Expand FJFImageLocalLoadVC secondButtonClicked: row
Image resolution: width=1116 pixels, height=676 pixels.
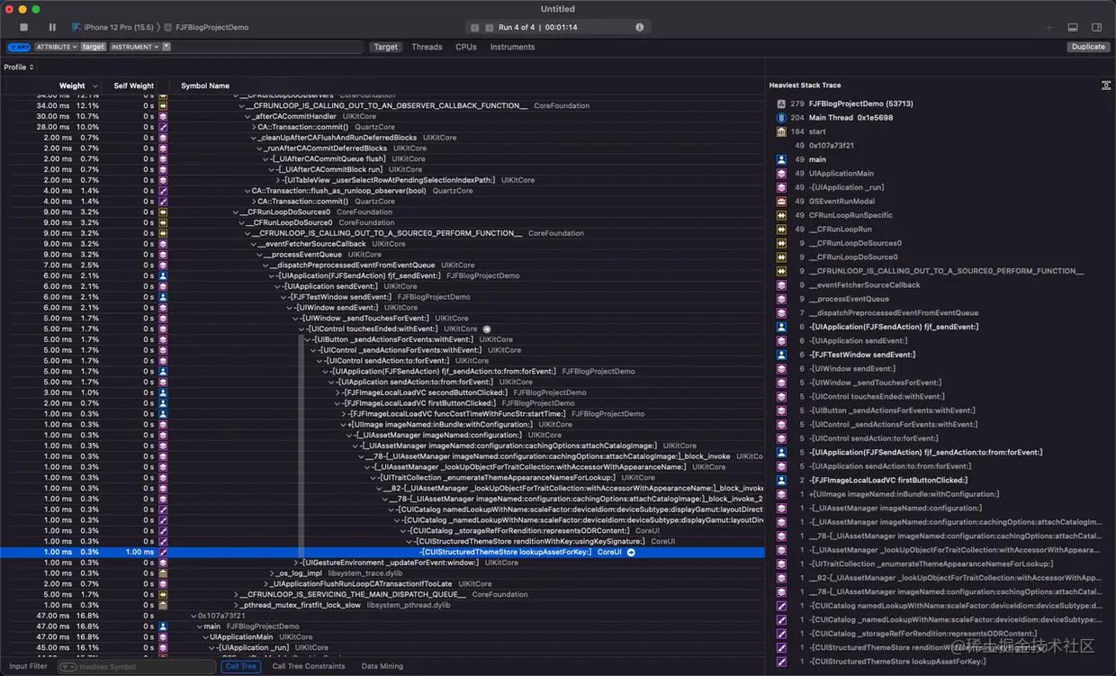pos(338,392)
